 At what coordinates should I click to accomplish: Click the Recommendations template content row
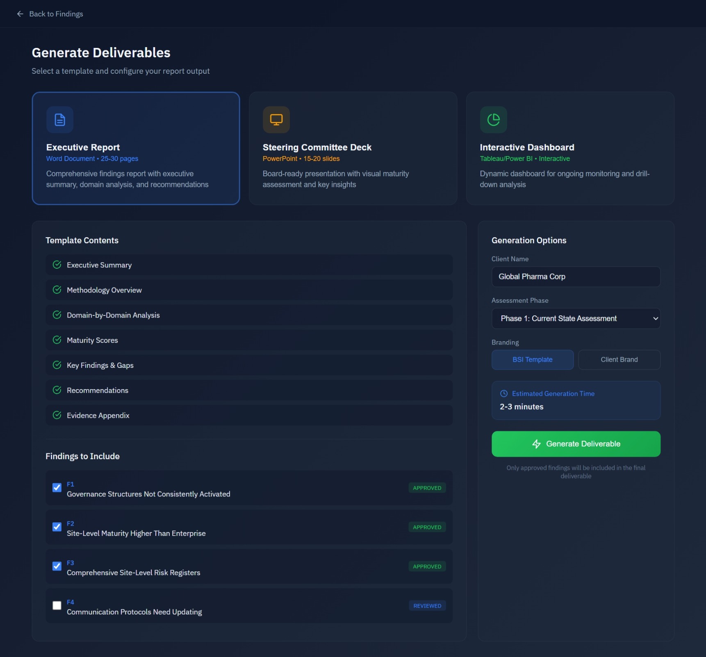249,390
